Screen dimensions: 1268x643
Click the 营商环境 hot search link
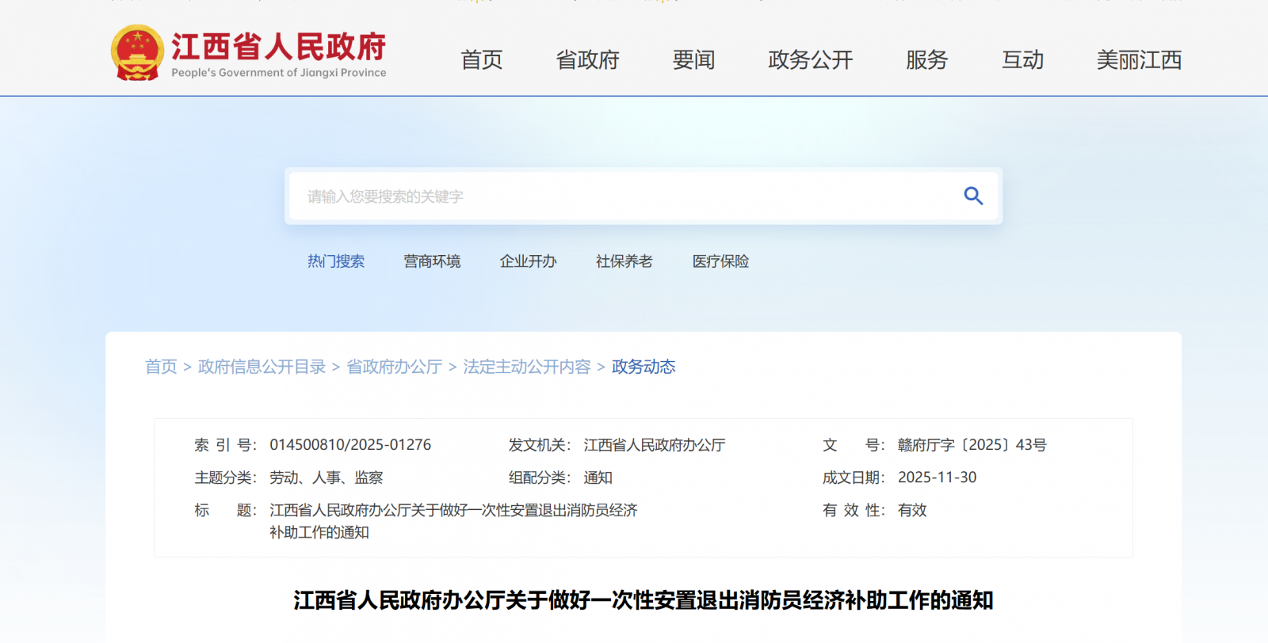[432, 261]
